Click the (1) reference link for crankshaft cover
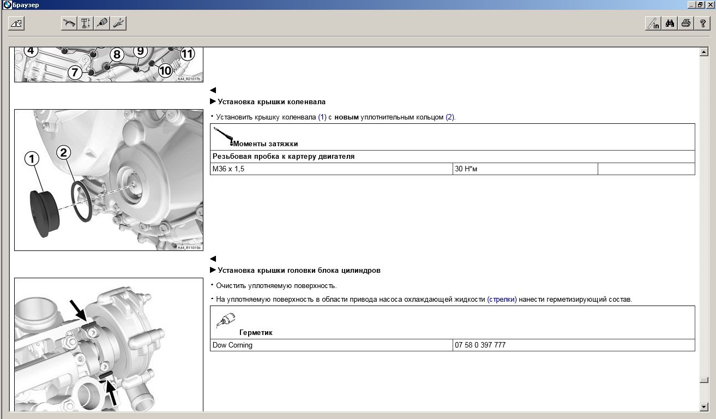Viewport: 716px width, 419px height. (322, 117)
